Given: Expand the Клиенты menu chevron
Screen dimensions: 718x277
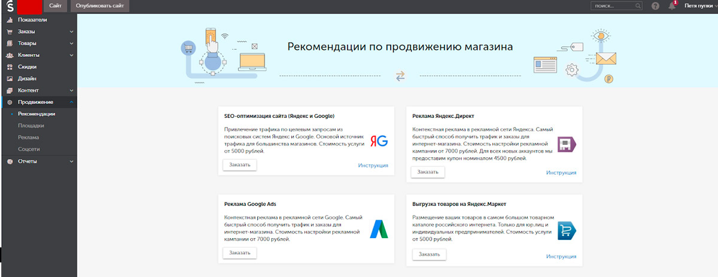Looking at the screenshot, I should coord(71,55).
